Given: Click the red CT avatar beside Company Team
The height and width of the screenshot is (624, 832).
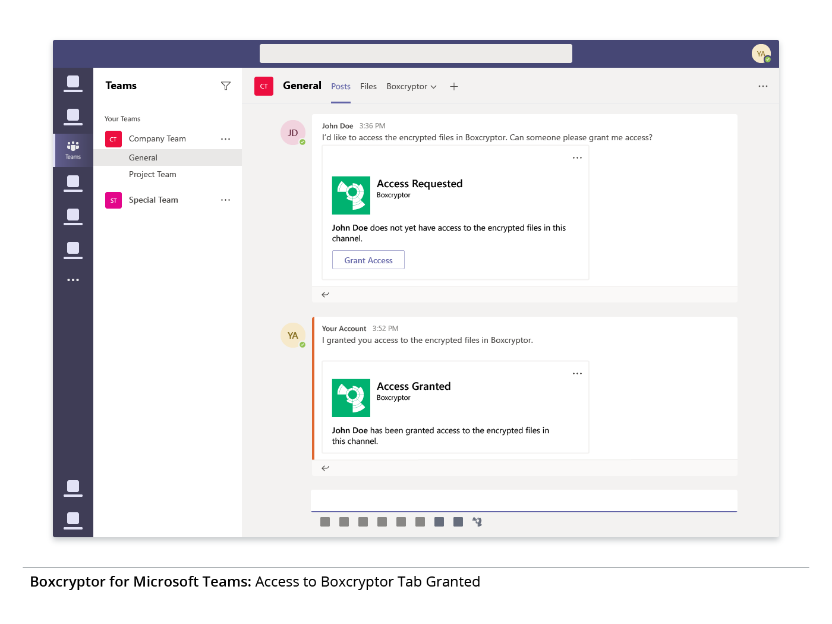Looking at the screenshot, I should 114,139.
